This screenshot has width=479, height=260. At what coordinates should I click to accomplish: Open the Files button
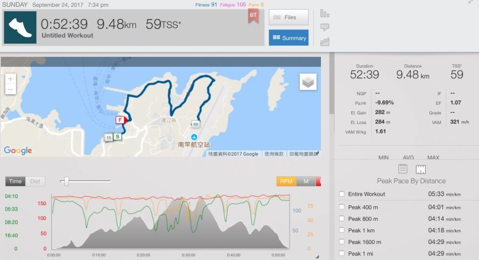(x=288, y=18)
